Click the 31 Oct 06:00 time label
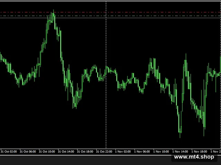This screenshot has height=165, width=221. (28, 152)
